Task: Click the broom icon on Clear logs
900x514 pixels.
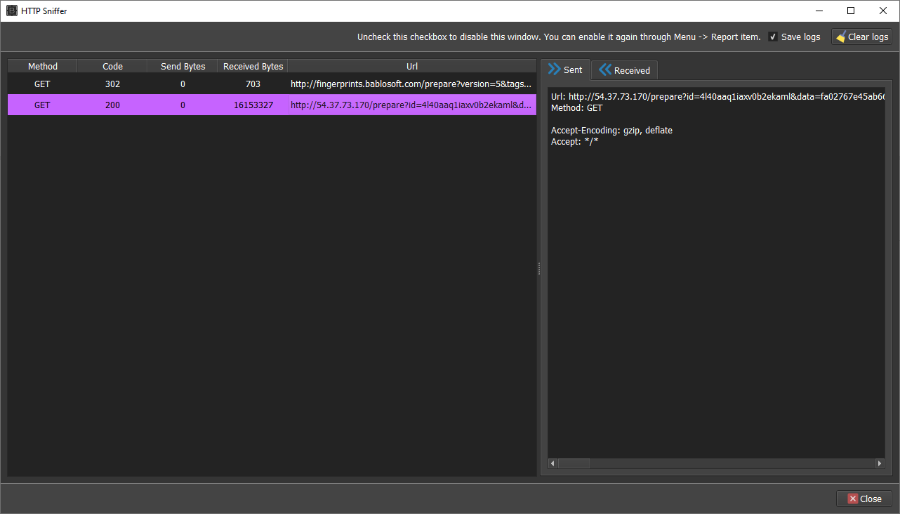Action: point(840,37)
